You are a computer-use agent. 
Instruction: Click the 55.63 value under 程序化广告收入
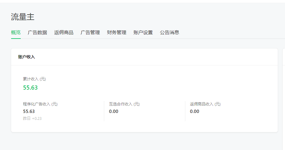pos(29,111)
